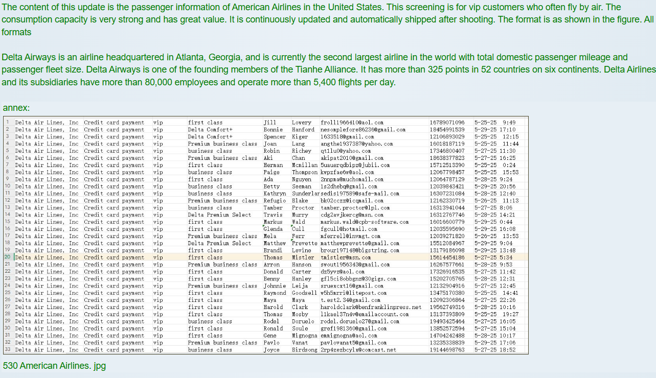The image size is (656, 378).
Task: Click the paragraph describing Delta Airways headquarters
Action: pyautogui.click(x=327, y=69)
